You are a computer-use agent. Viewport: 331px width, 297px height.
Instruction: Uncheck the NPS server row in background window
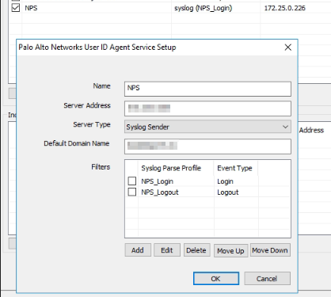[x=16, y=8]
